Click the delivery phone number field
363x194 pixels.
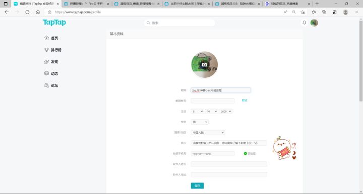pyautogui.click(x=213, y=154)
